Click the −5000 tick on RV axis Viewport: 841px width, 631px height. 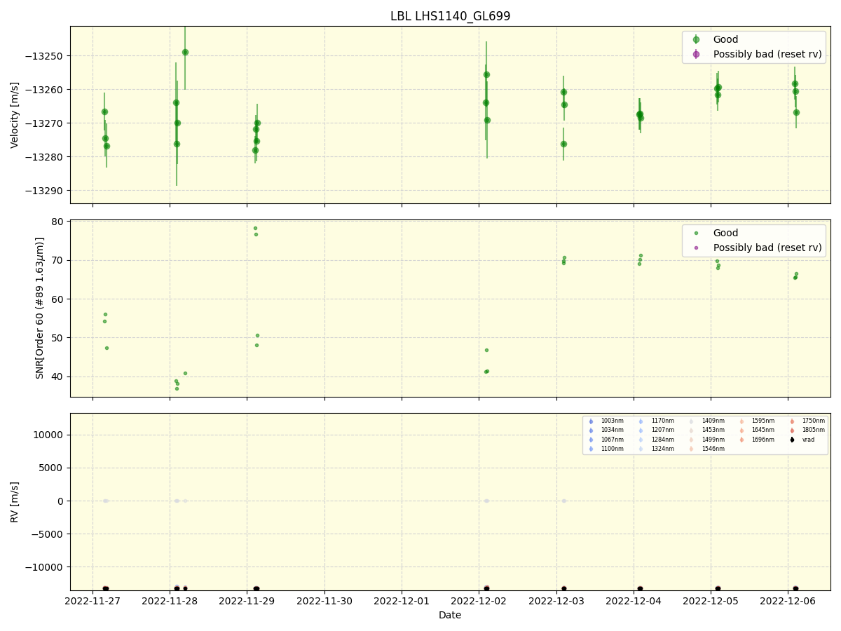coord(48,534)
